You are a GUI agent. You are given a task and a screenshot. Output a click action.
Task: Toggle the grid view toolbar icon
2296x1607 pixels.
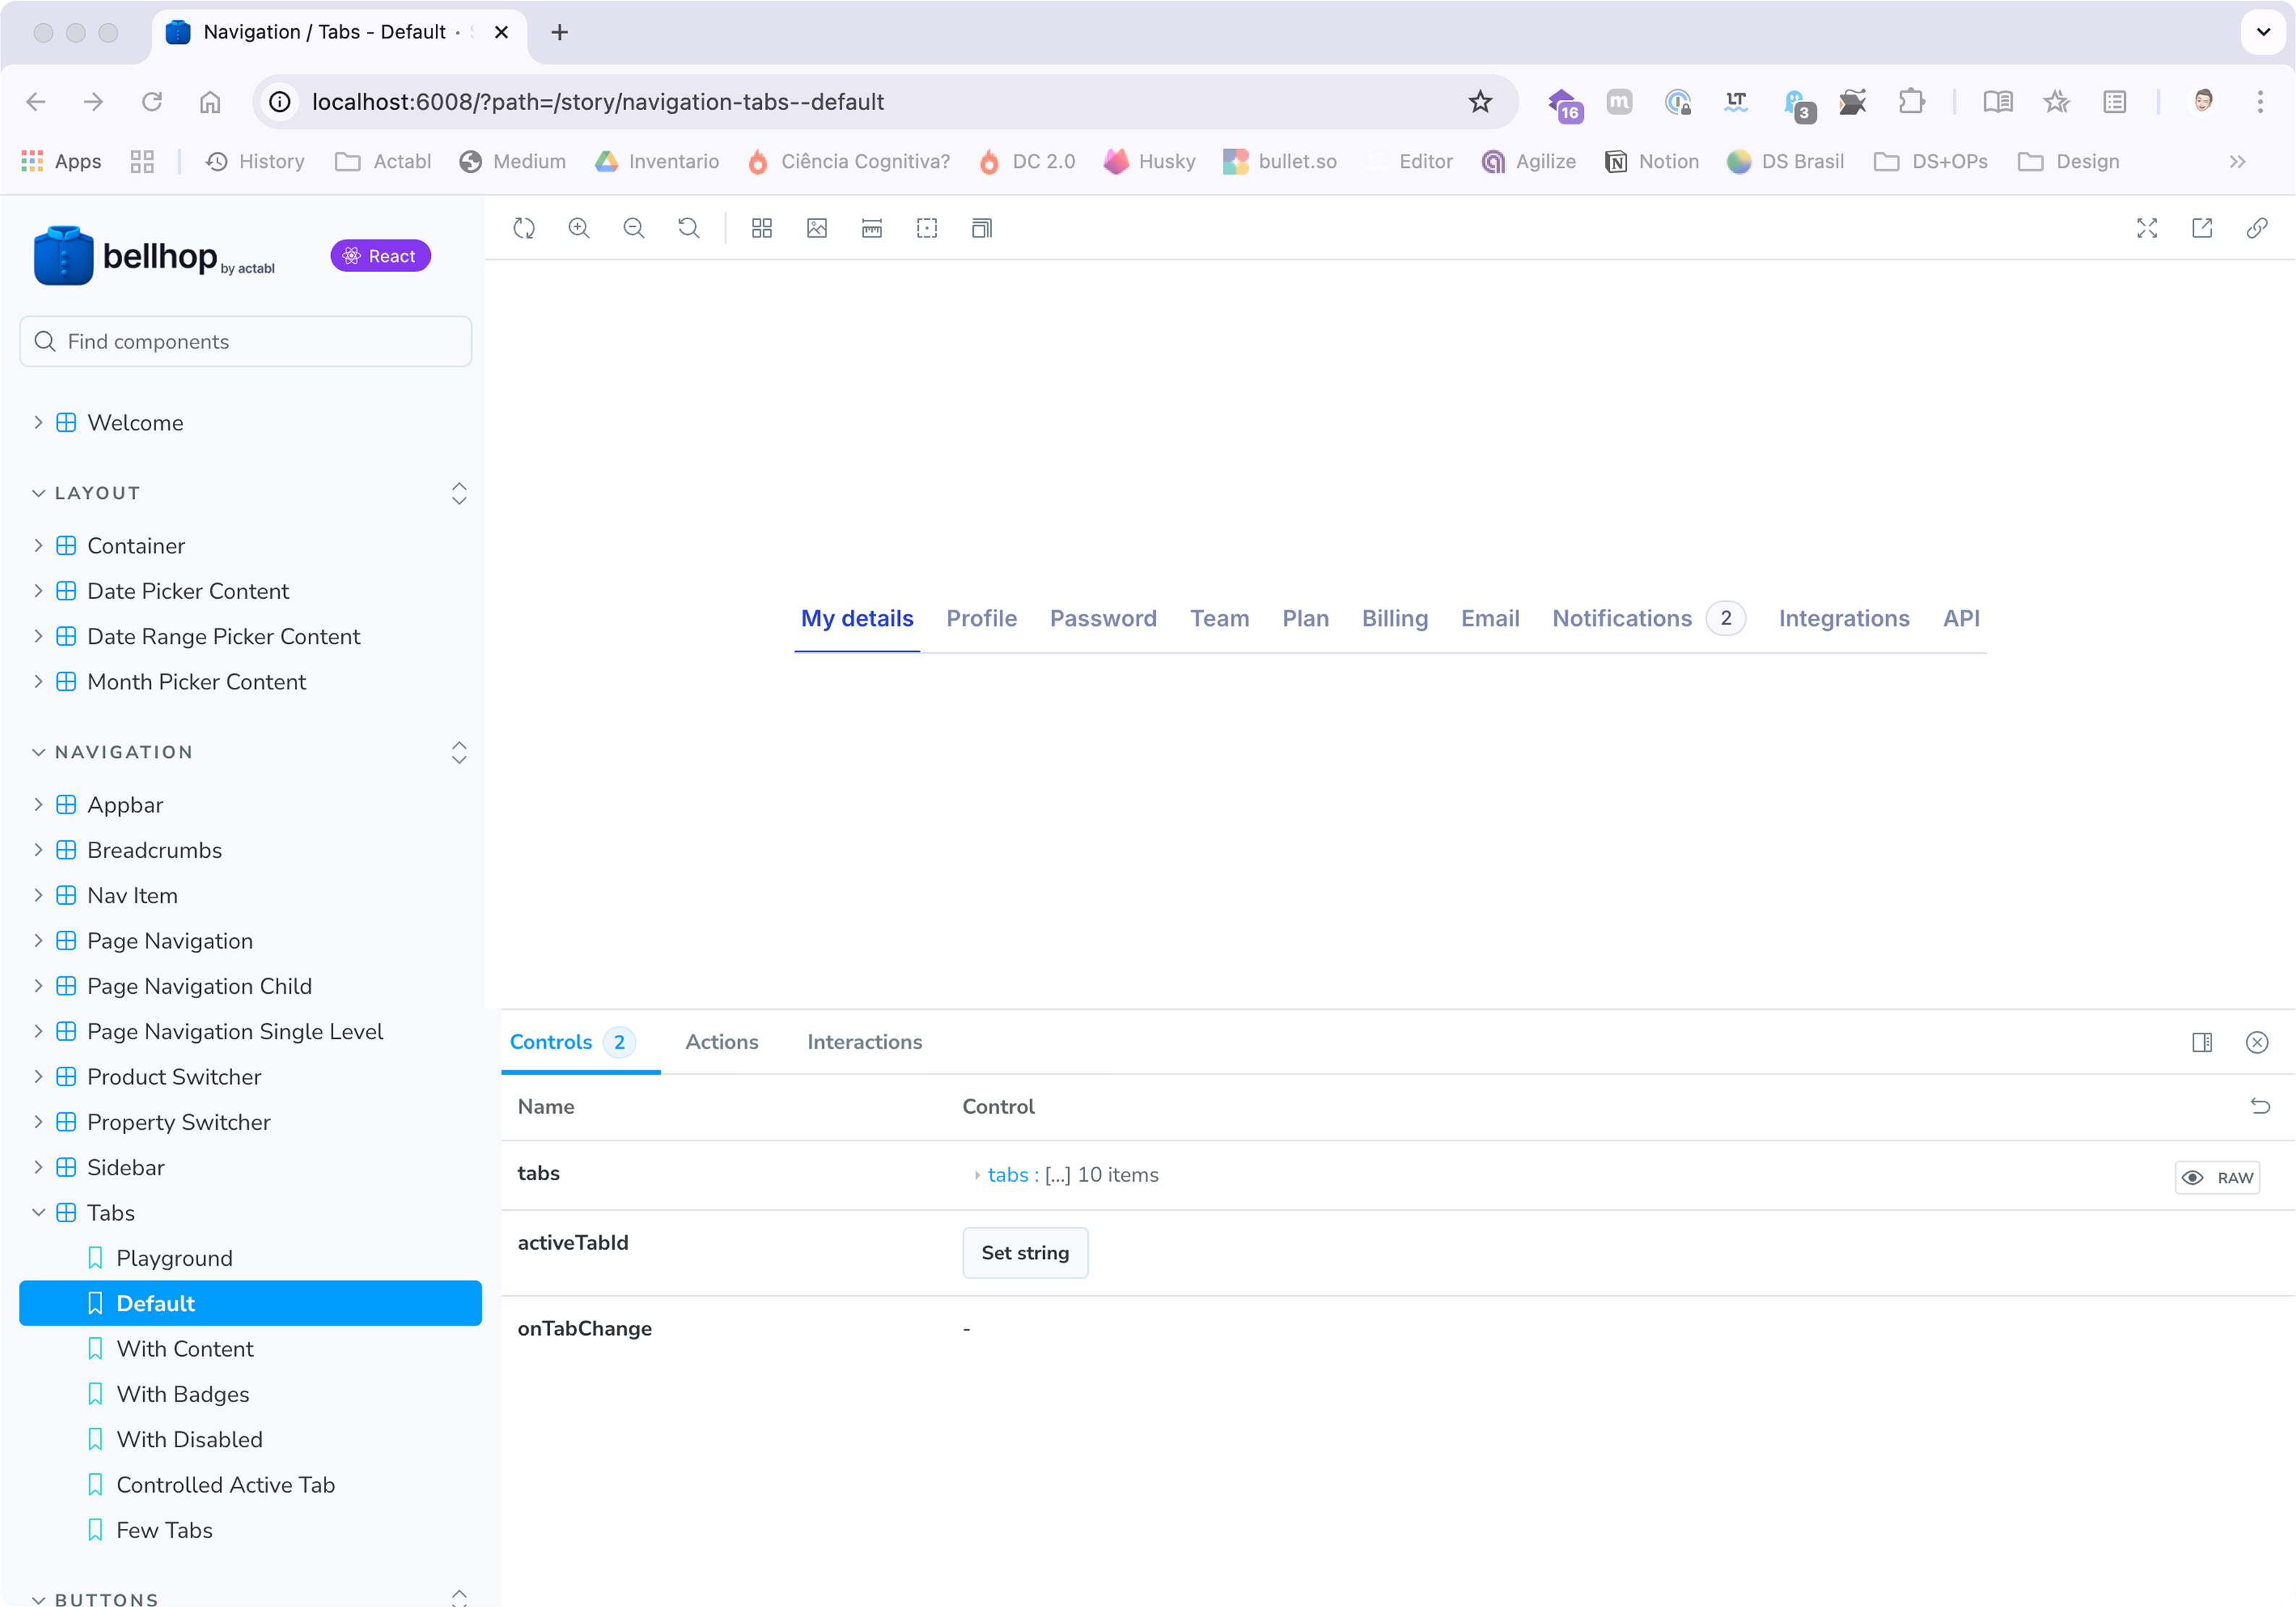[x=762, y=228]
